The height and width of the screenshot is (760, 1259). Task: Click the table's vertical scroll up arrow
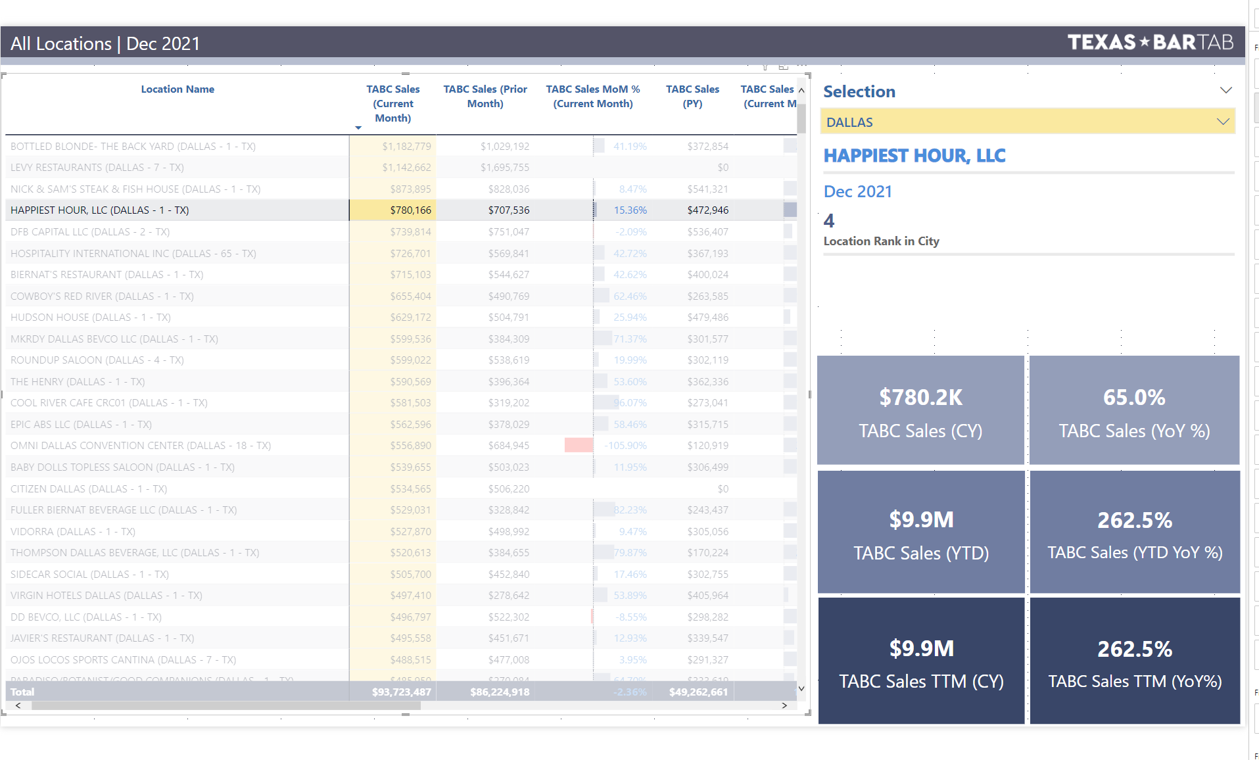(x=801, y=90)
